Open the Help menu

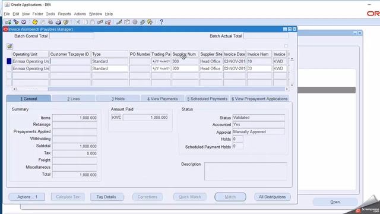tap(109, 14)
